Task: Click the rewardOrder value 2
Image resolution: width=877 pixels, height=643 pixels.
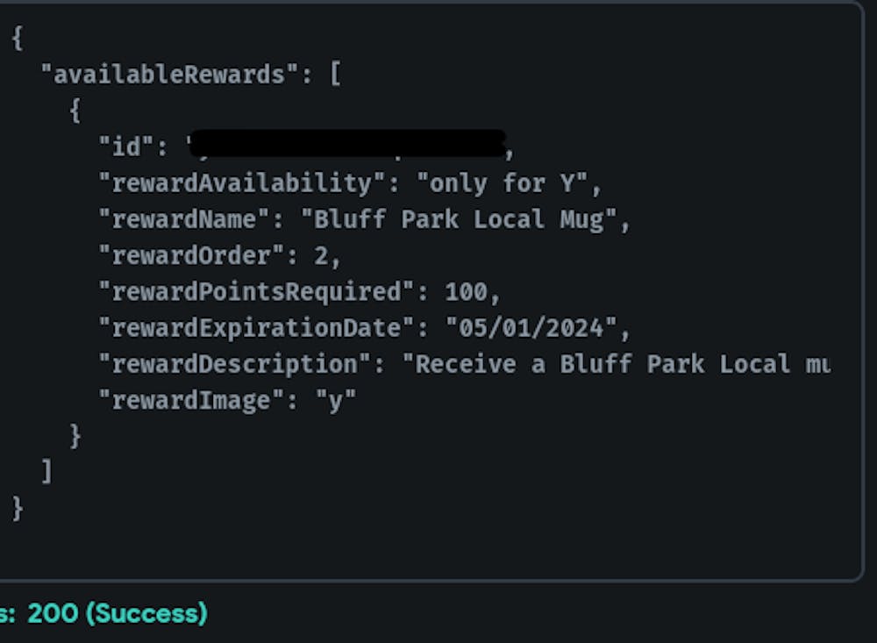Action: pyautogui.click(x=321, y=255)
